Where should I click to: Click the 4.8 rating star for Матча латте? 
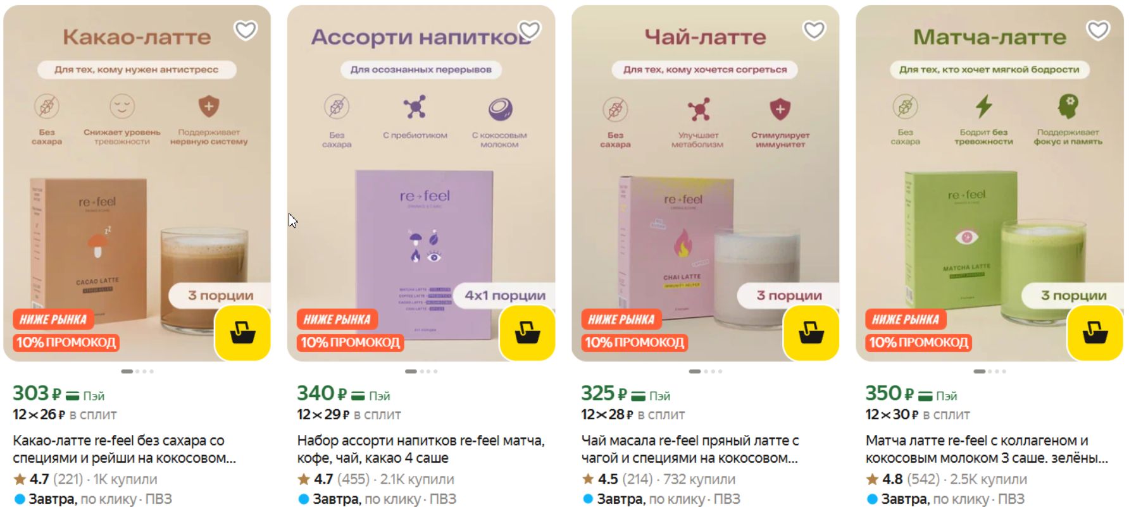[872, 479]
